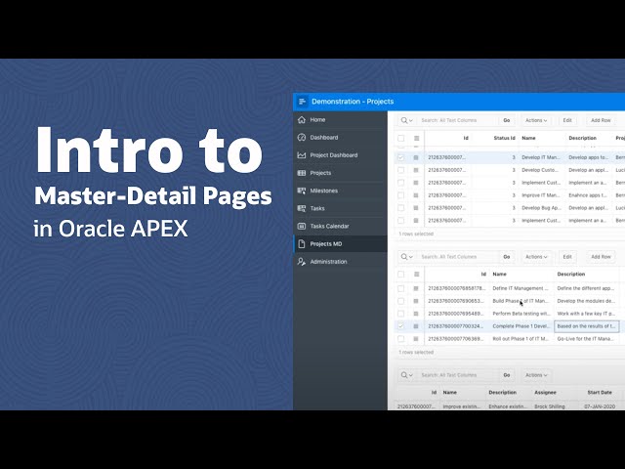Open header row actions menu in milestones grid
Screen dimensions: 625x469
417,274
